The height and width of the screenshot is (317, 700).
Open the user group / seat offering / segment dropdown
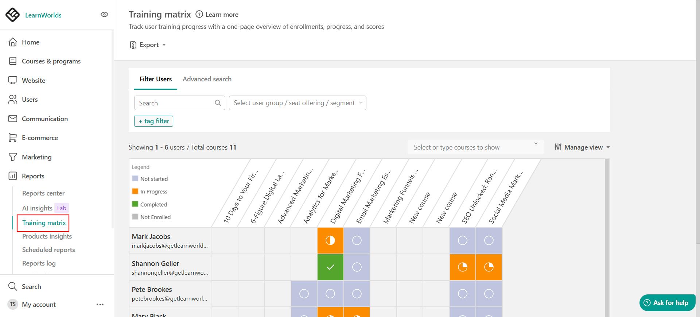coord(297,103)
